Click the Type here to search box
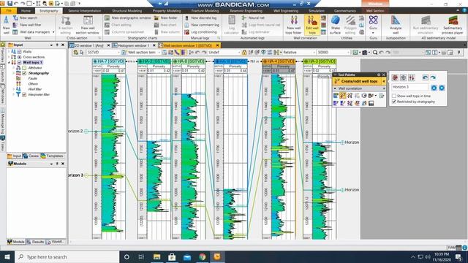This screenshot has height=263, width=468. [x=67, y=256]
